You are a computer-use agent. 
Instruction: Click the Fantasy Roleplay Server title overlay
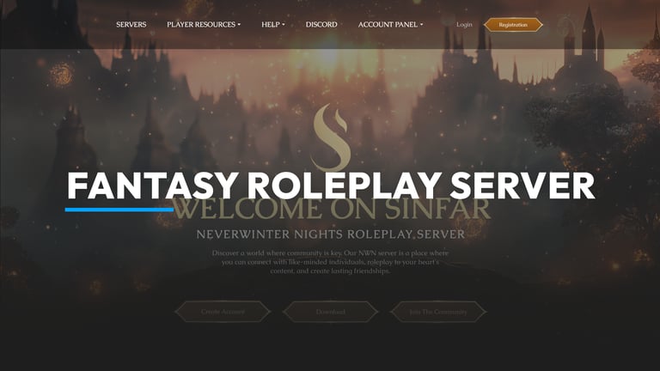point(331,185)
